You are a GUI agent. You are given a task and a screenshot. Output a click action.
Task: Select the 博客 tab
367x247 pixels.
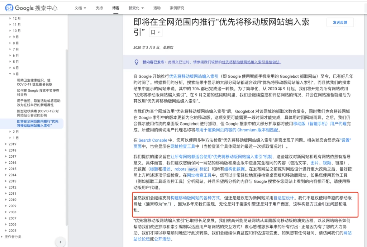pyautogui.click(x=116, y=8)
